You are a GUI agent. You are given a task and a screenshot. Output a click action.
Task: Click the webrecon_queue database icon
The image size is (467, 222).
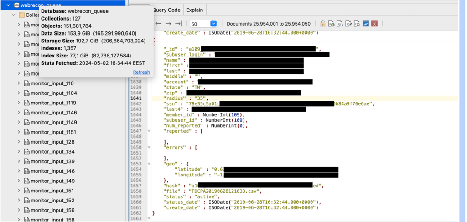click(x=16, y=5)
